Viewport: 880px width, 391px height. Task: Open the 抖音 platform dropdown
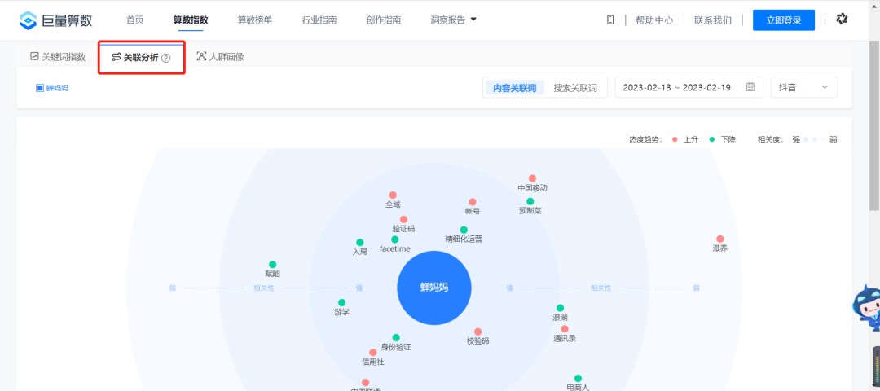804,87
